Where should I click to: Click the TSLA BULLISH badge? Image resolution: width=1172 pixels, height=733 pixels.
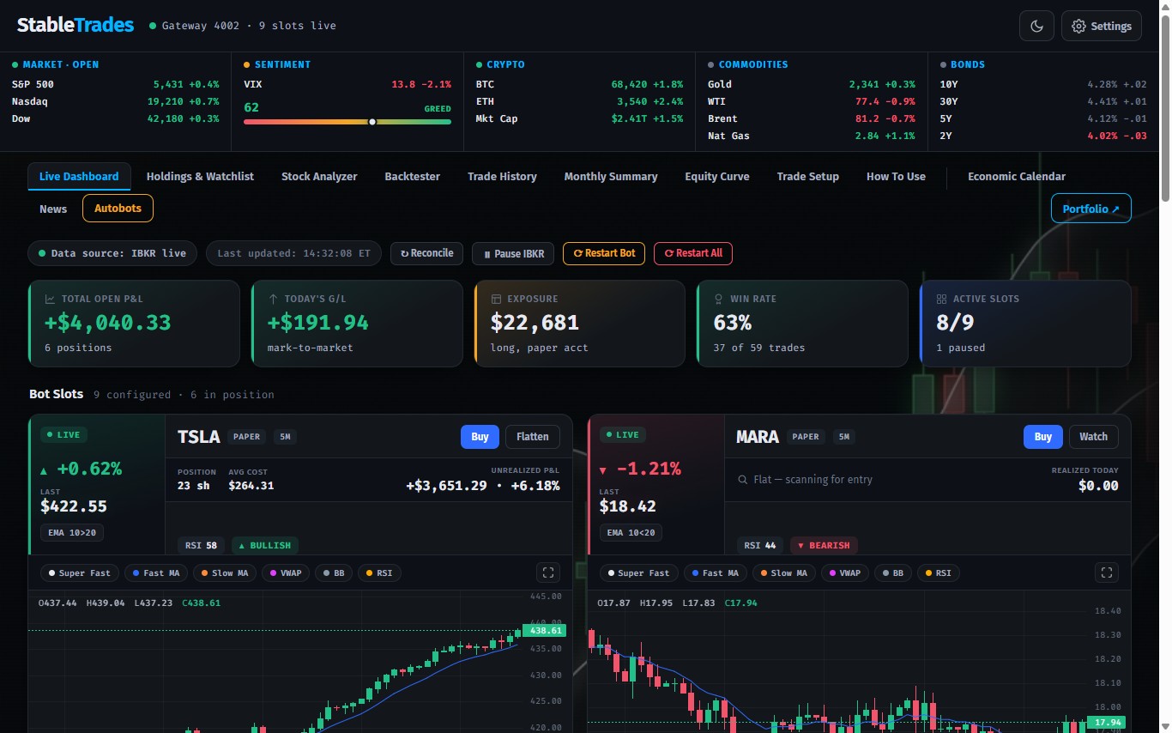[x=264, y=545]
